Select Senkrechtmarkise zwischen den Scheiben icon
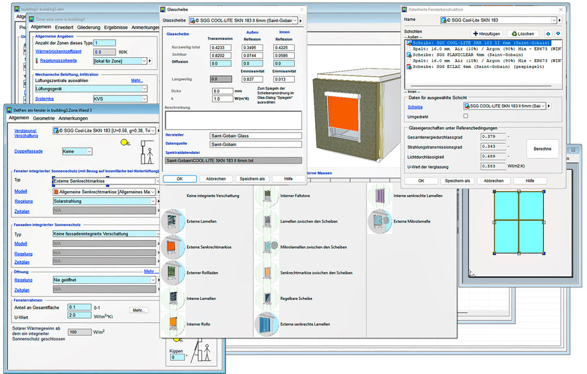The height and width of the screenshot is (374, 587). click(x=267, y=272)
